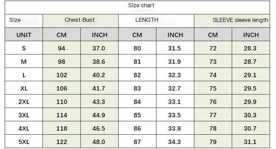276x149 pixels.
Task: Click length inch value 33.1
Action: click(175, 102)
